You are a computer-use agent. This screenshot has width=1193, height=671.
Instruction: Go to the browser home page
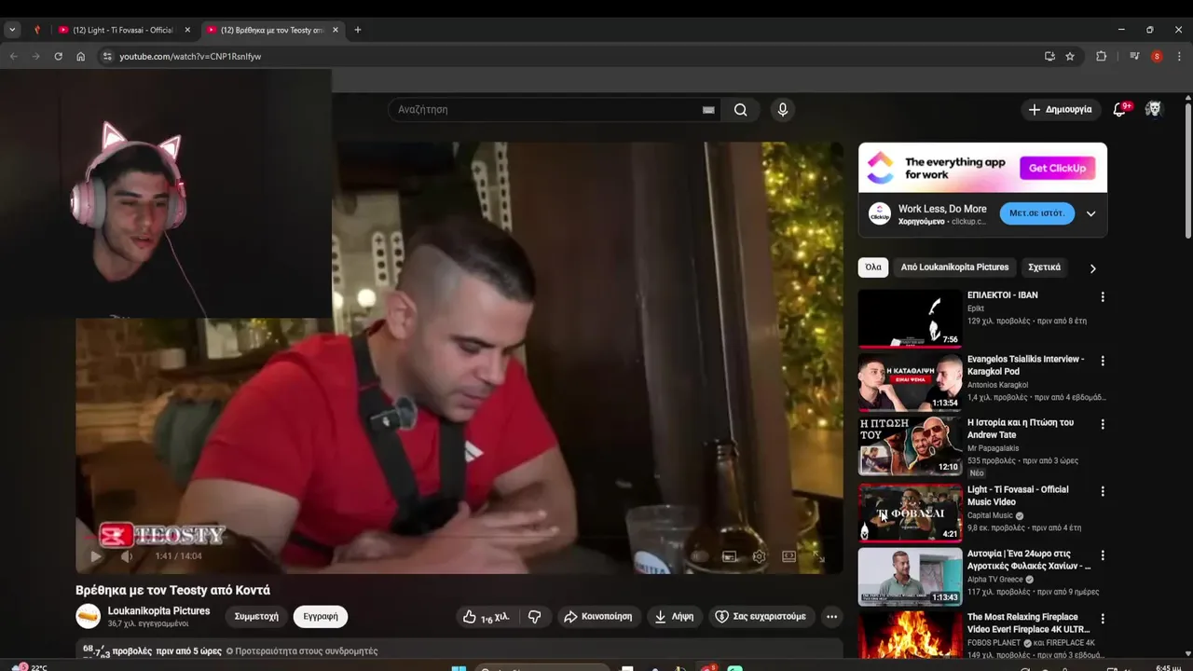click(x=80, y=57)
